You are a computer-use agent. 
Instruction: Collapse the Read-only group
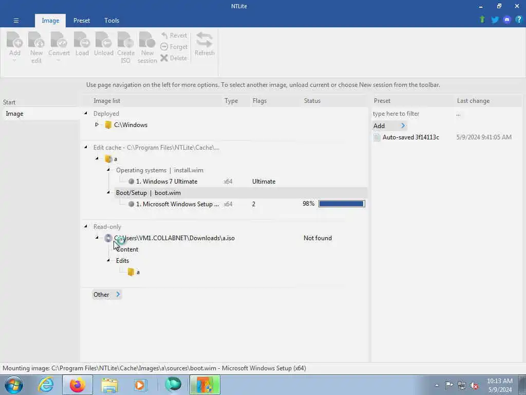coord(86,226)
